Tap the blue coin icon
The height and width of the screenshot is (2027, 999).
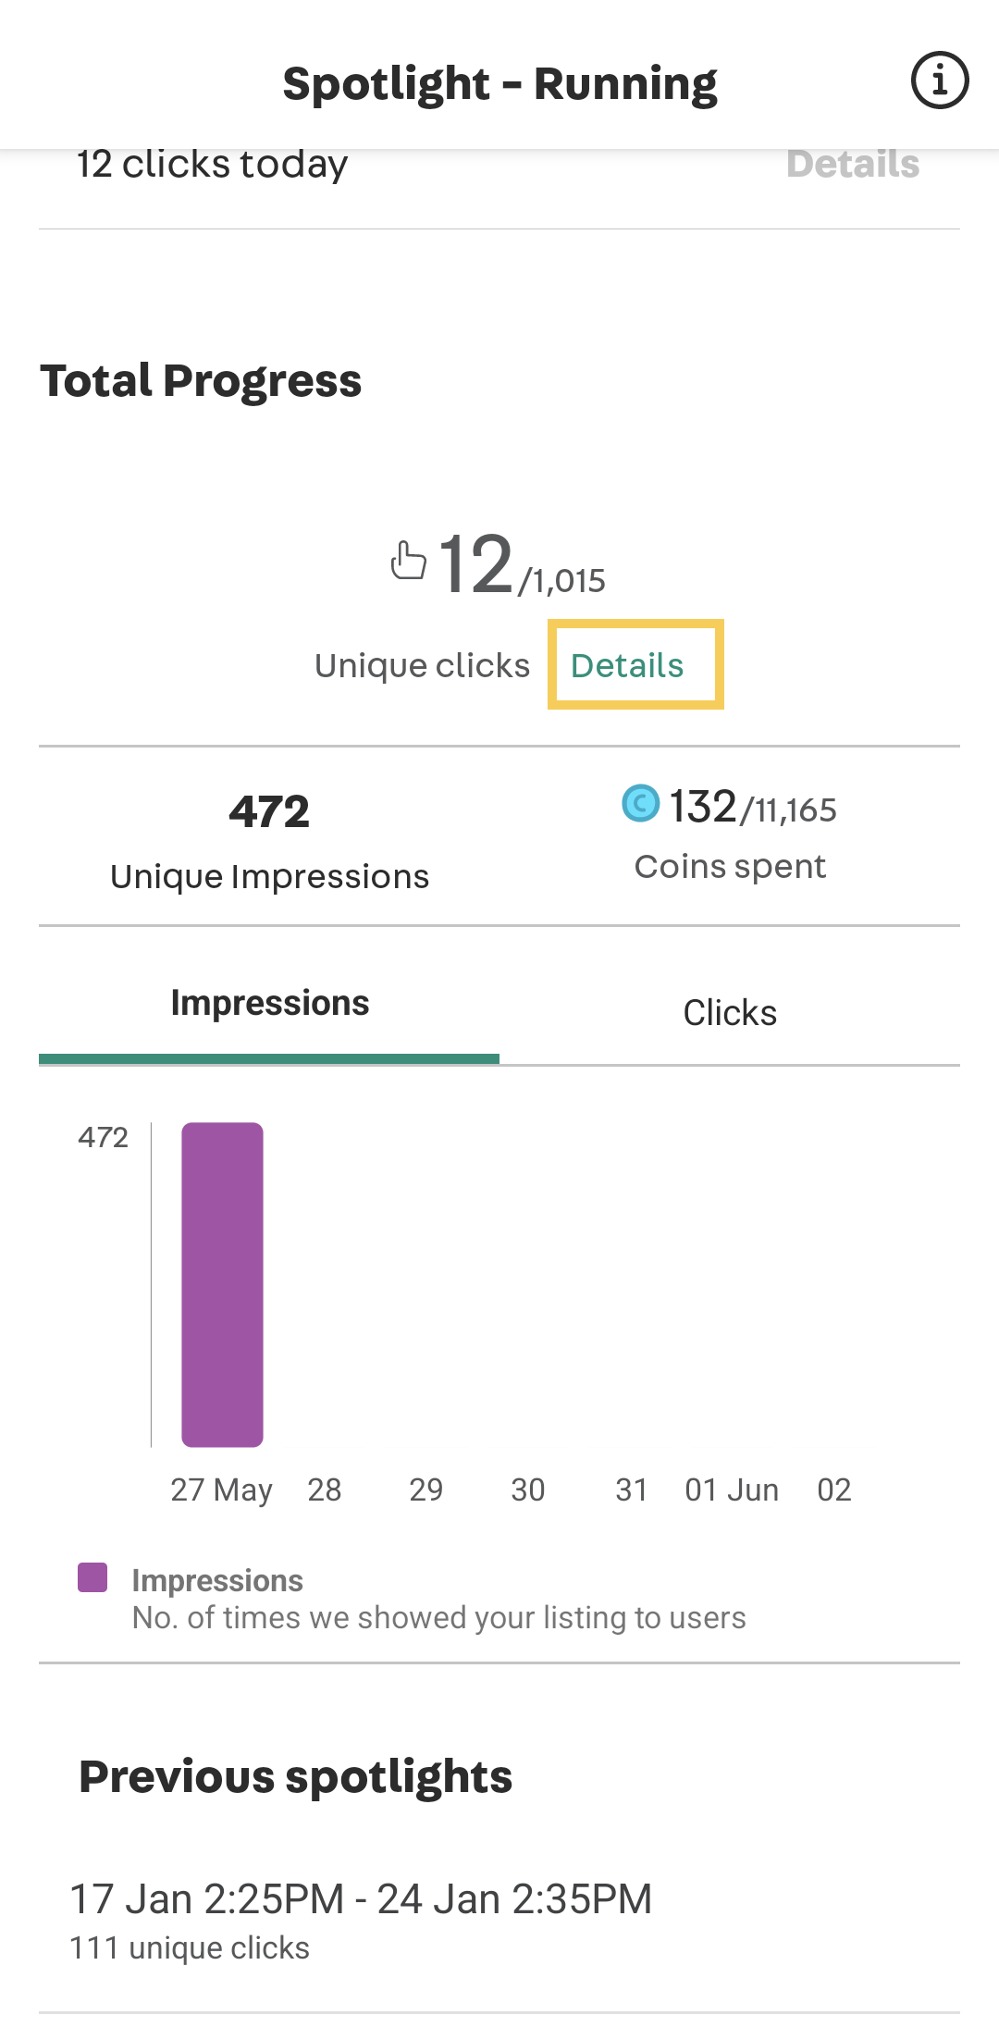pyautogui.click(x=640, y=803)
